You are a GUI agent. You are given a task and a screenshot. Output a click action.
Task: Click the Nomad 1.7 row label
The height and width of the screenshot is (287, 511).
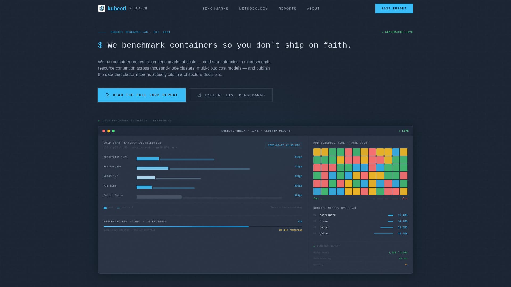pyautogui.click(x=111, y=176)
